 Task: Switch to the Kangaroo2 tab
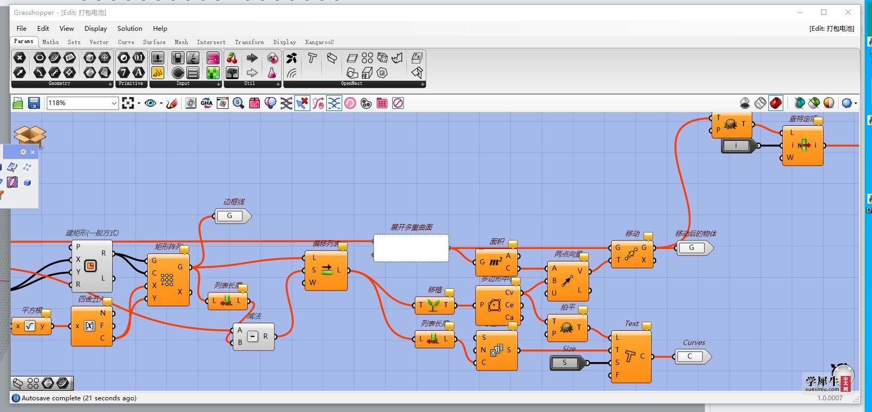click(x=319, y=42)
